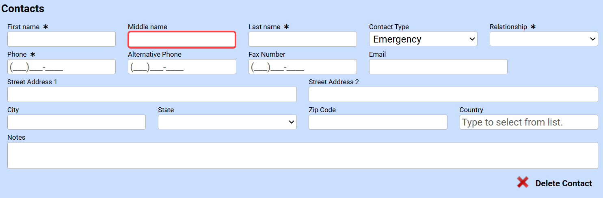Click the City input box

click(x=76, y=122)
